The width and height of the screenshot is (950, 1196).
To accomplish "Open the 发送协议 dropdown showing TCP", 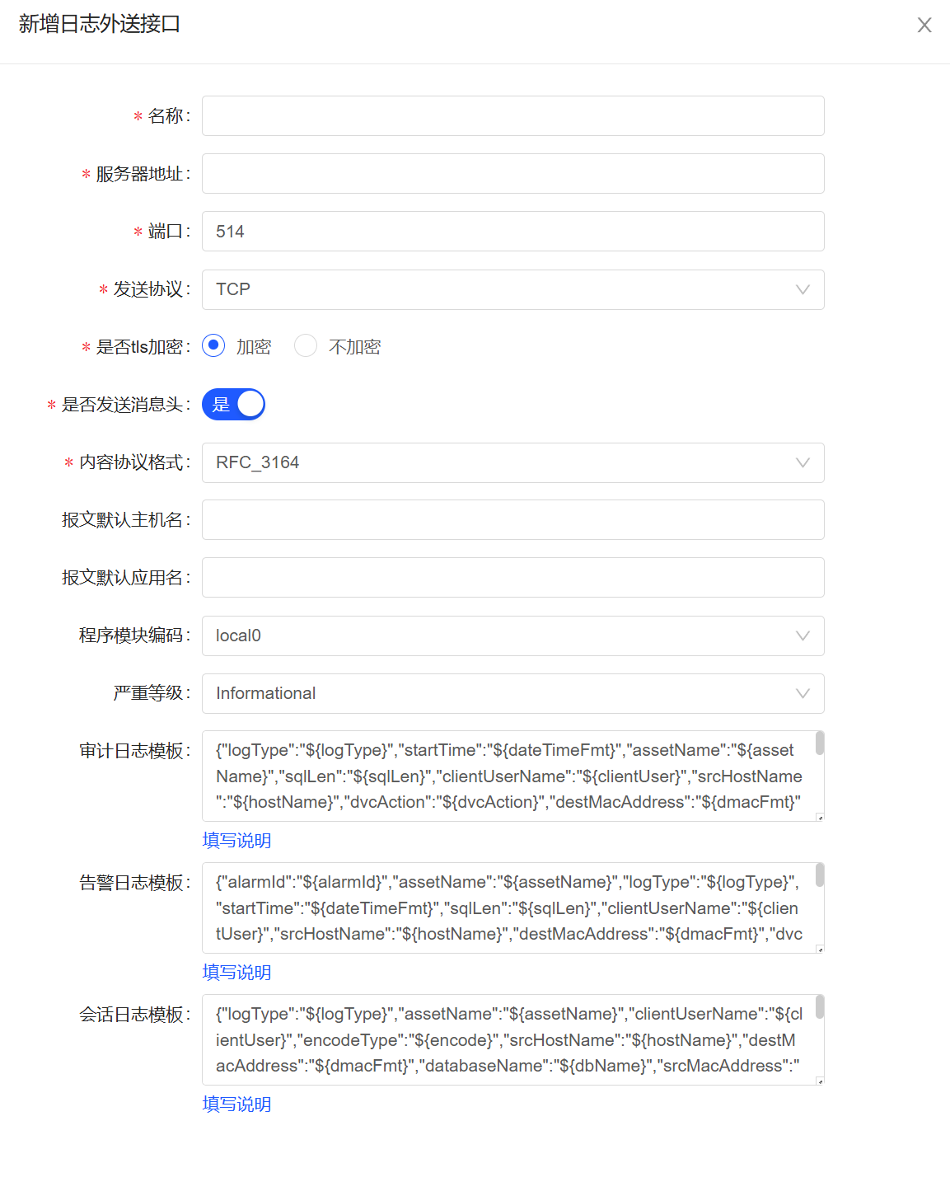I will (512, 289).
